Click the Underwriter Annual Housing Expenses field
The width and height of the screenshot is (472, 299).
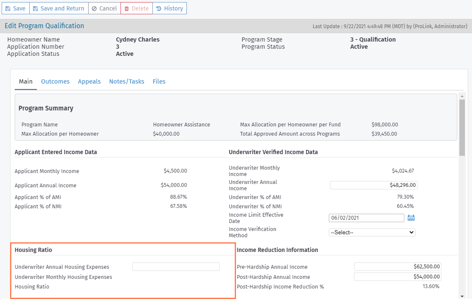pos(176,267)
